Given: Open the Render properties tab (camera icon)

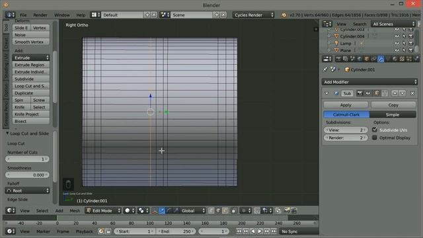Looking at the screenshot, I should tap(338, 59).
